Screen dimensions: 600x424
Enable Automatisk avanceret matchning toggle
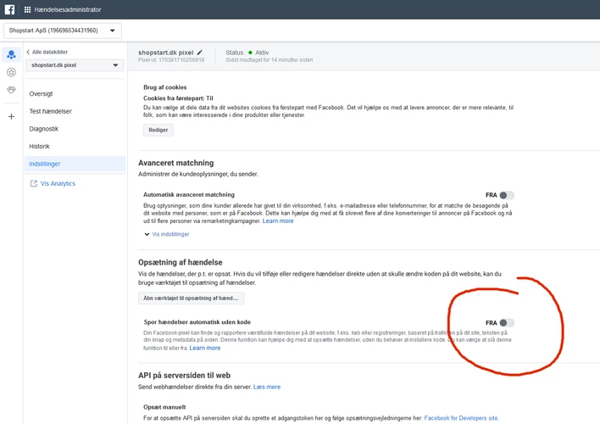tap(506, 195)
